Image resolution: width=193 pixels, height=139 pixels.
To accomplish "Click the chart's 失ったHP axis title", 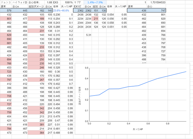I will click(138, 129).
